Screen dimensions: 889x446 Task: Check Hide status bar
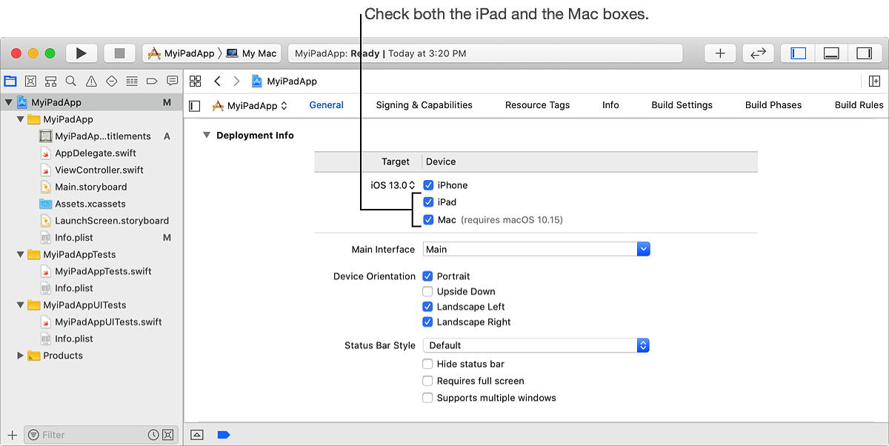427,364
